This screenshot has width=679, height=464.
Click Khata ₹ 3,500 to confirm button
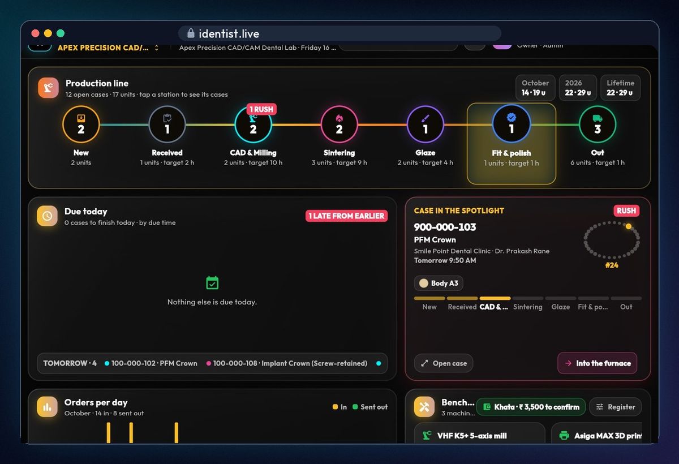(531, 407)
